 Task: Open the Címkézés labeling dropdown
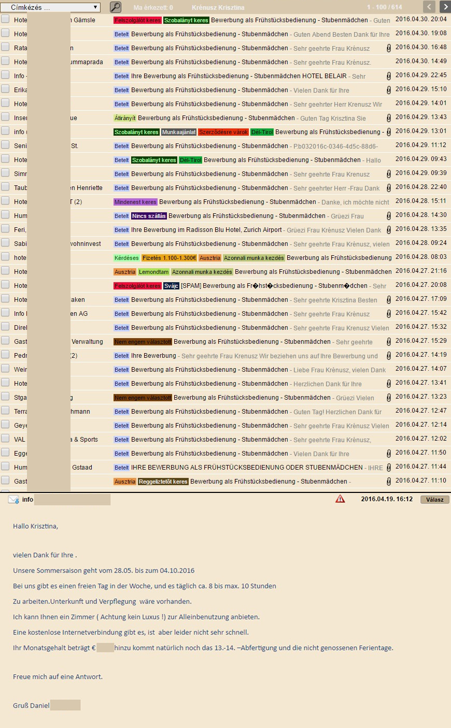click(x=50, y=7)
